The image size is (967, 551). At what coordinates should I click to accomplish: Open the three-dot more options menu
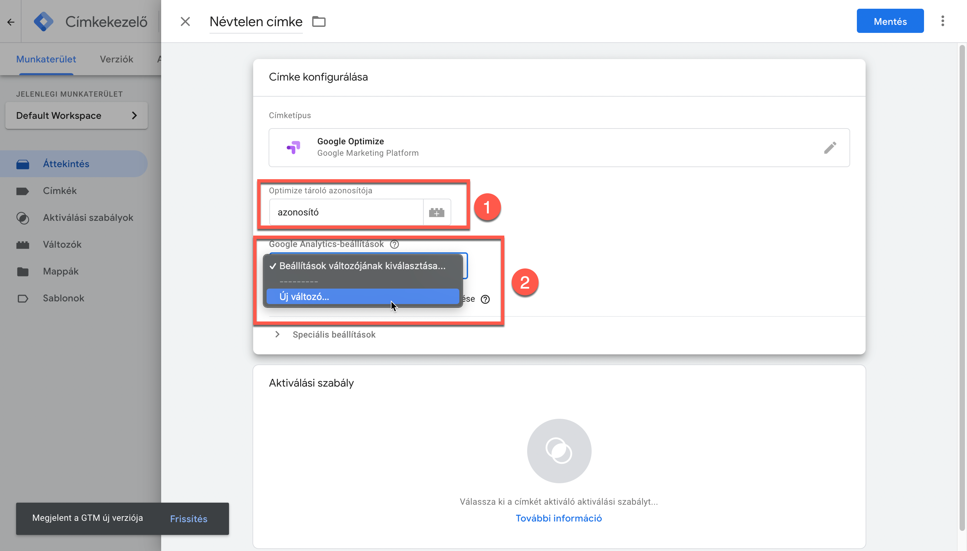point(942,21)
